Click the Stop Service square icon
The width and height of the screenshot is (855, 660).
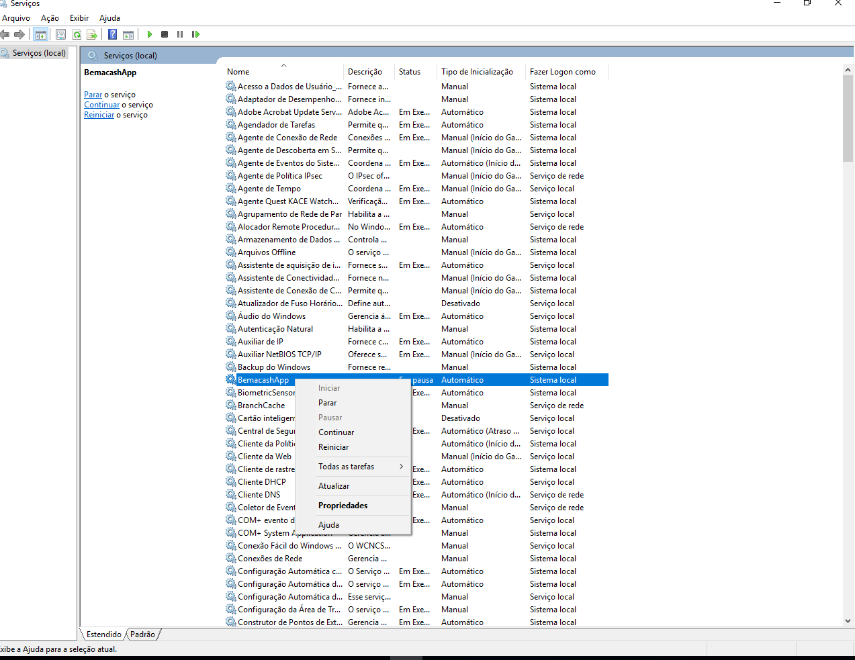coord(165,34)
